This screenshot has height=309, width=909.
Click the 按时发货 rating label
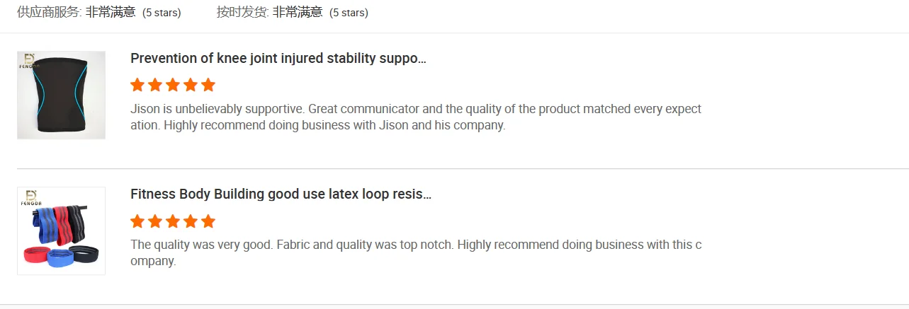pyautogui.click(x=242, y=12)
